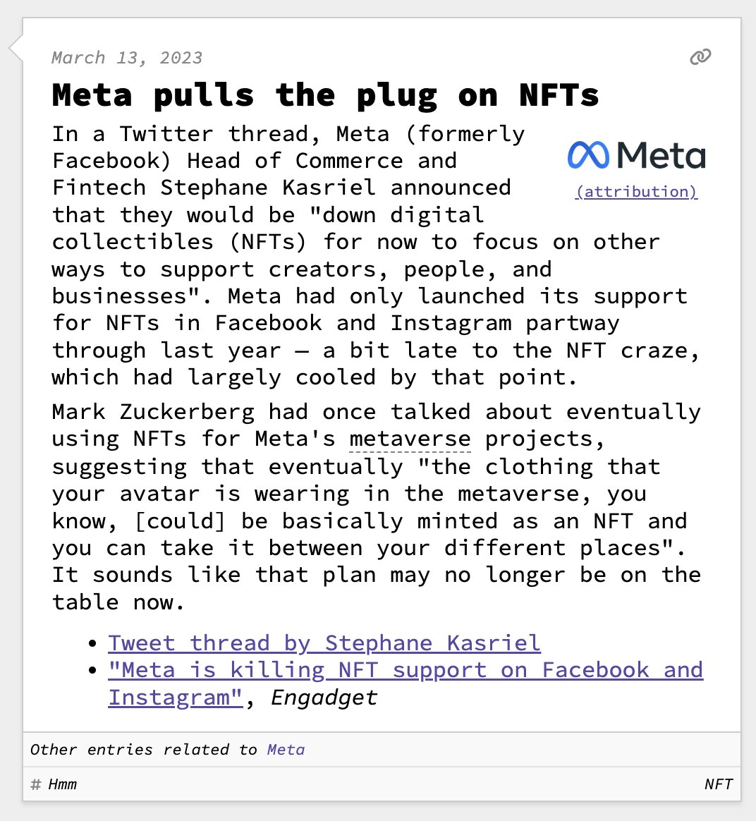This screenshot has height=821, width=756.
Task: View other entries related to Meta
Action: pyautogui.click(x=286, y=750)
